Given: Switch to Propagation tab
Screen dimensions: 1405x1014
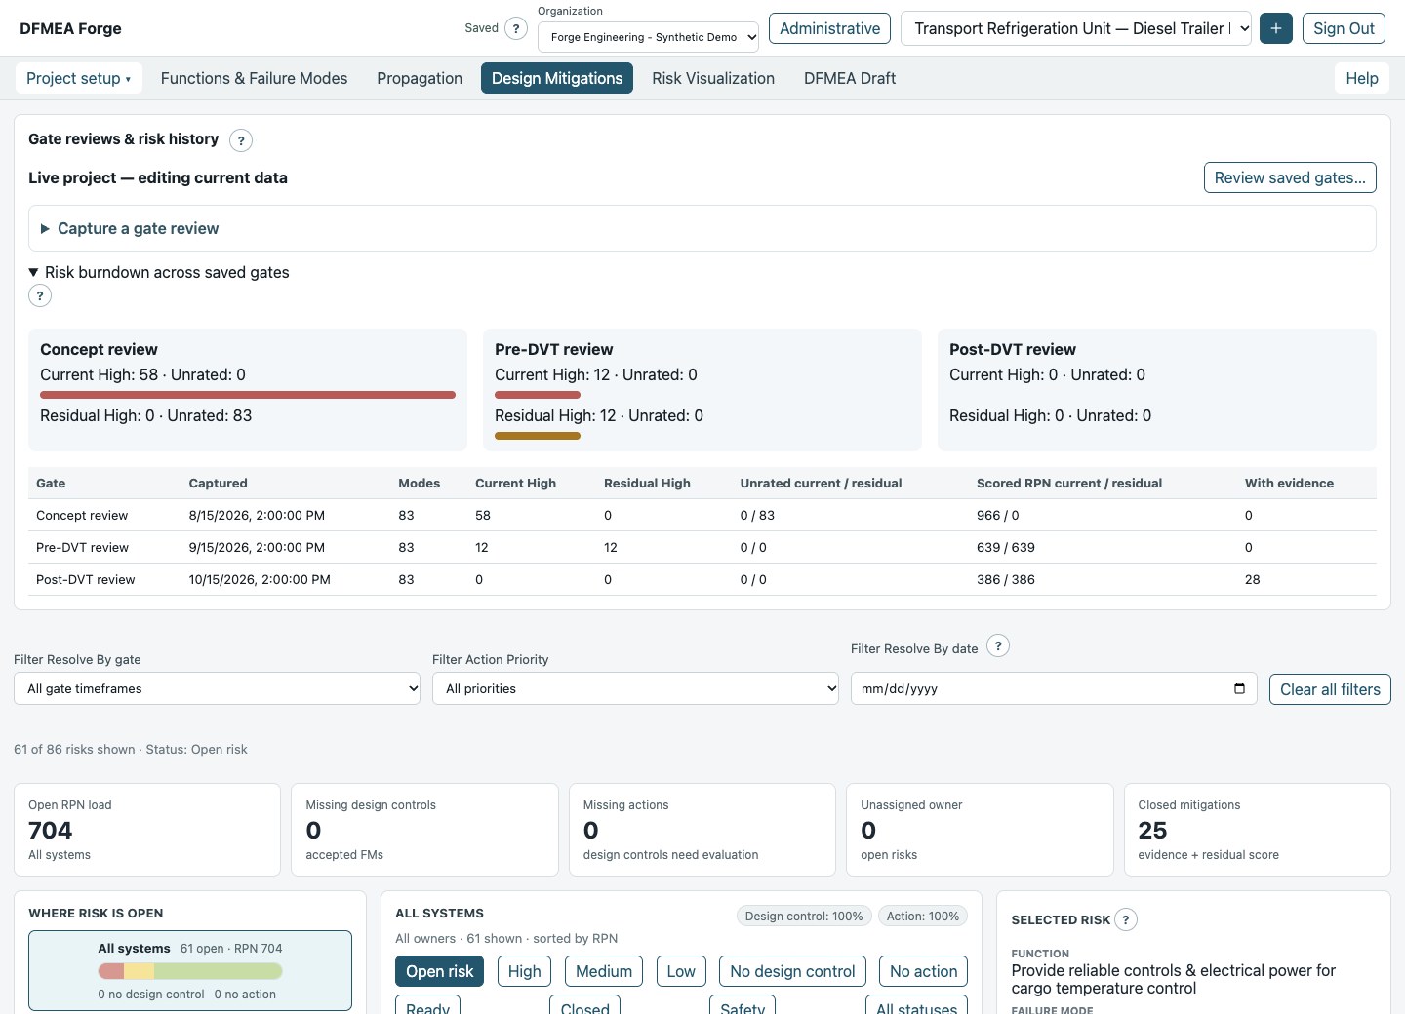Looking at the screenshot, I should click(420, 78).
